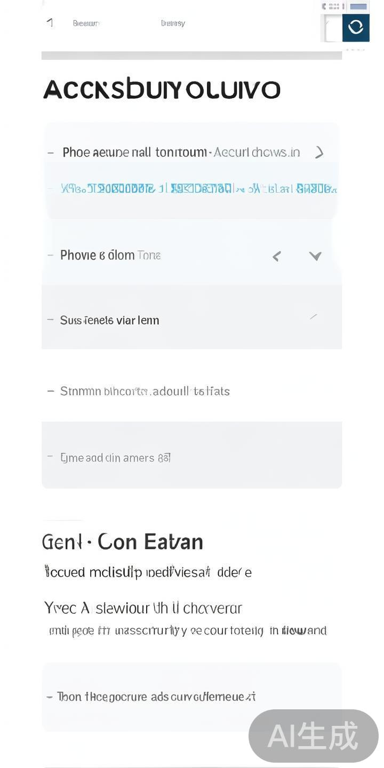Open the blue link text under the first row
Screen dimensions: 384x768
(x=198, y=189)
